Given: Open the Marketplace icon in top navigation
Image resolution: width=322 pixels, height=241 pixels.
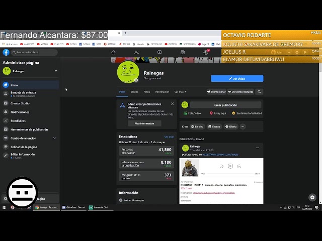Looking at the screenshot, I should coord(183,52).
